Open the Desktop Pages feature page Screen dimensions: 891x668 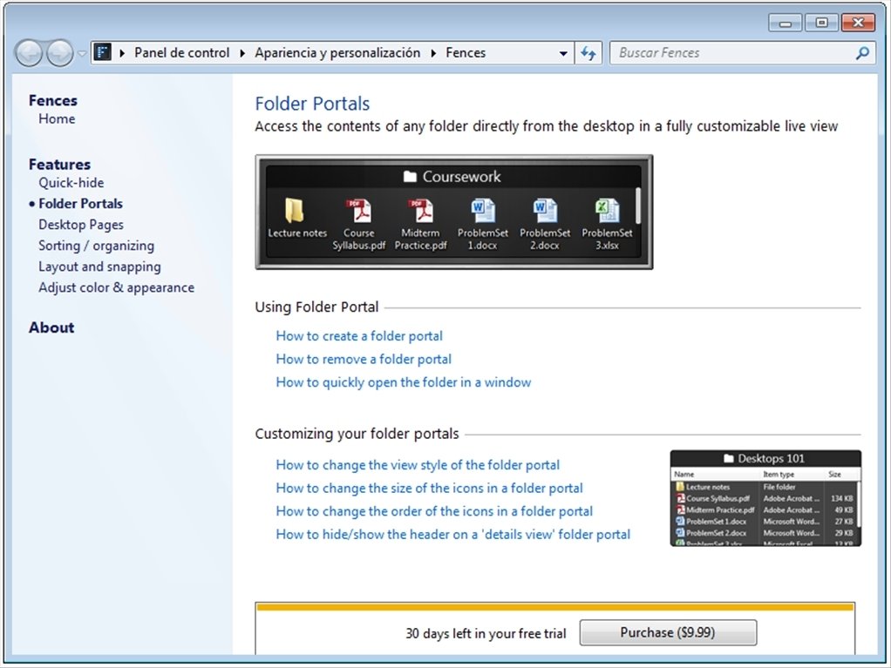coord(81,225)
